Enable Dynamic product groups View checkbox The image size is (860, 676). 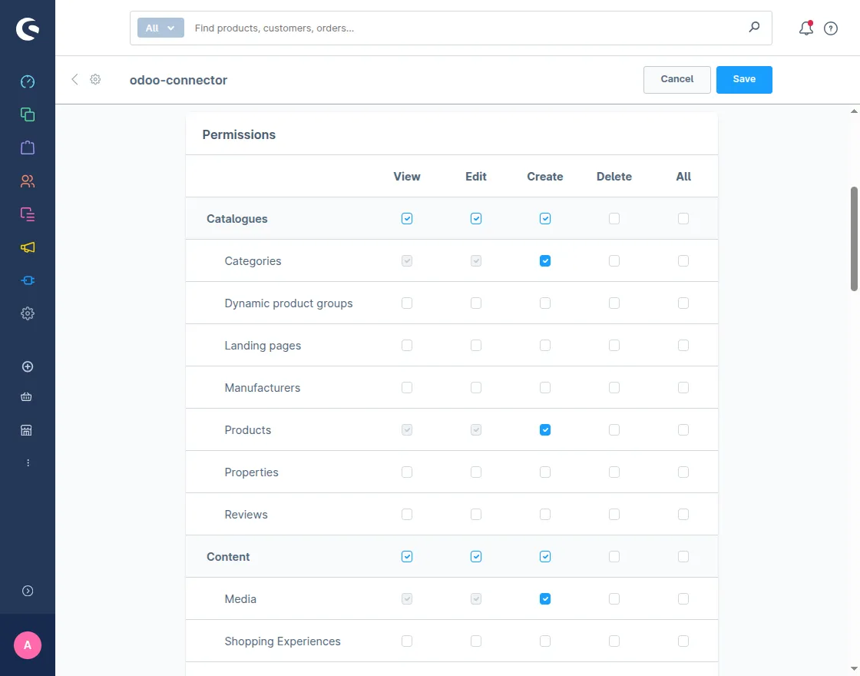407,303
